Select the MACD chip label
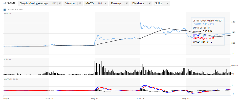The height and width of the screenshot is (100, 241). (89, 3)
